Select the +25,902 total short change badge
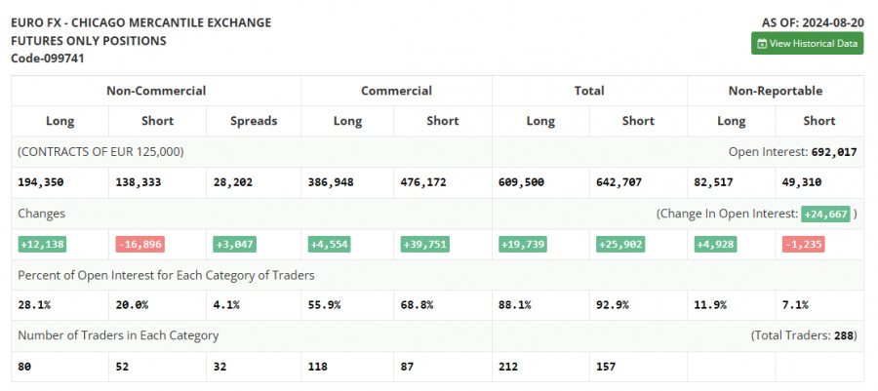Image resolution: width=878 pixels, height=391 pixels. (x=620, y=244)
